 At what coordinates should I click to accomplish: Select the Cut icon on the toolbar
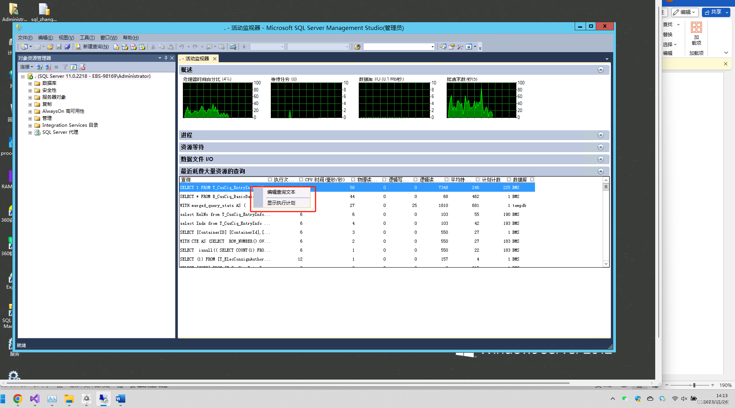(153, 47)
